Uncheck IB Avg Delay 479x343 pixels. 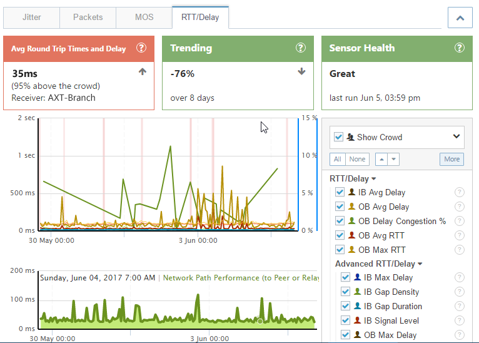coord(340,192)
